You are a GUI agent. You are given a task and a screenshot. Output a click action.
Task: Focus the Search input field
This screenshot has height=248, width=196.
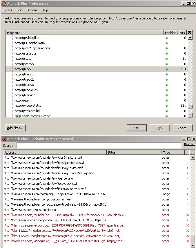[x=99, y=146]
